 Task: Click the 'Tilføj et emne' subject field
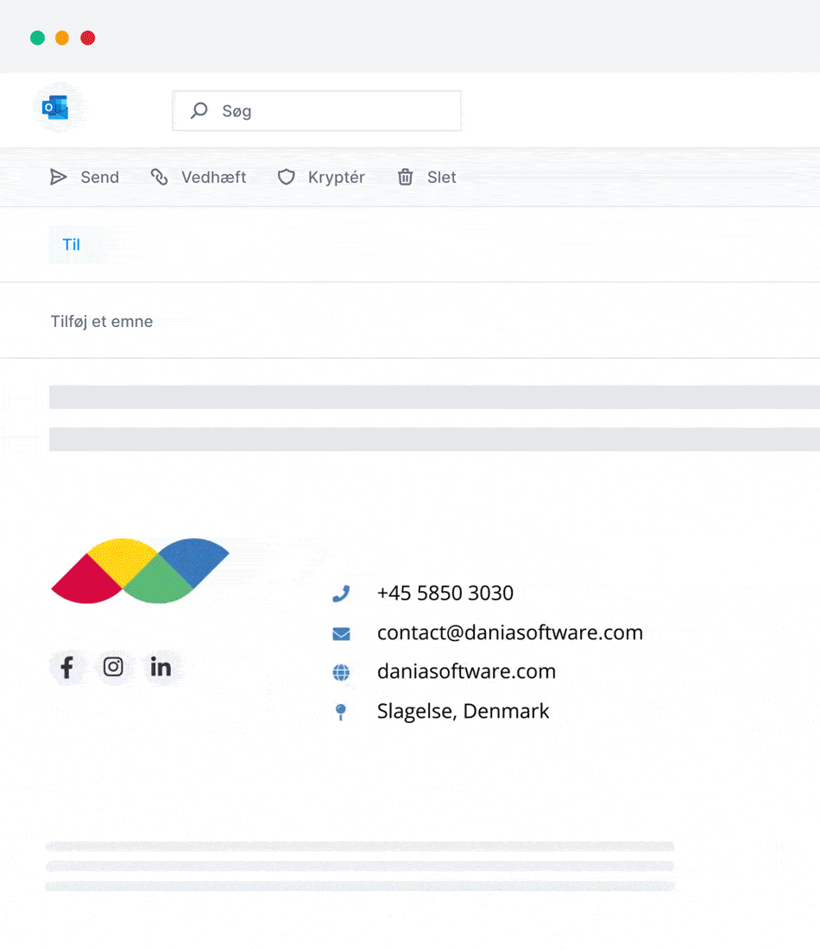click(x=102, y=322)
